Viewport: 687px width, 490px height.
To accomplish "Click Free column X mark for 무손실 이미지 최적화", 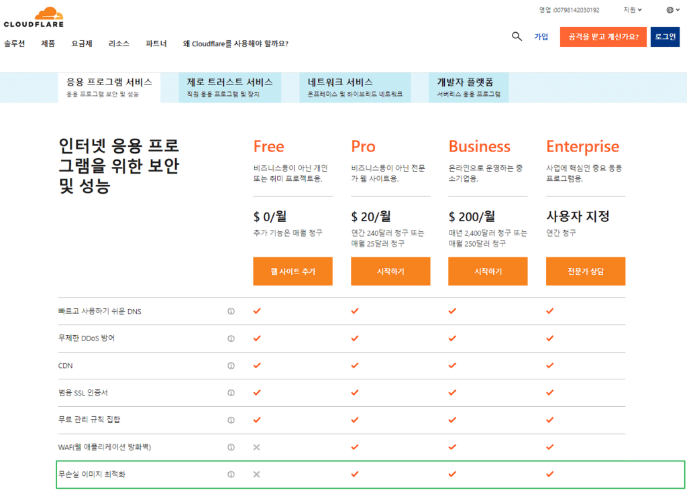I will 257,474.
